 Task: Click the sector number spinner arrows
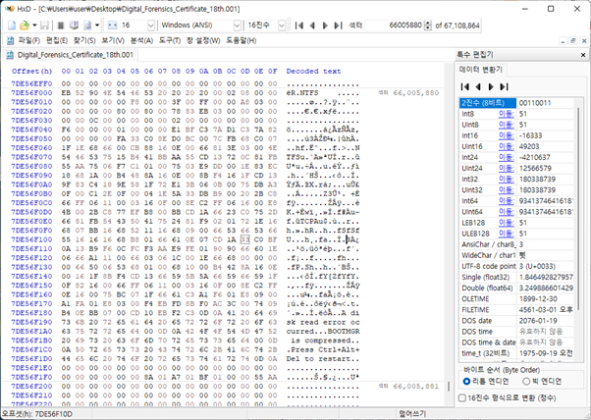[x=428, y=26]
